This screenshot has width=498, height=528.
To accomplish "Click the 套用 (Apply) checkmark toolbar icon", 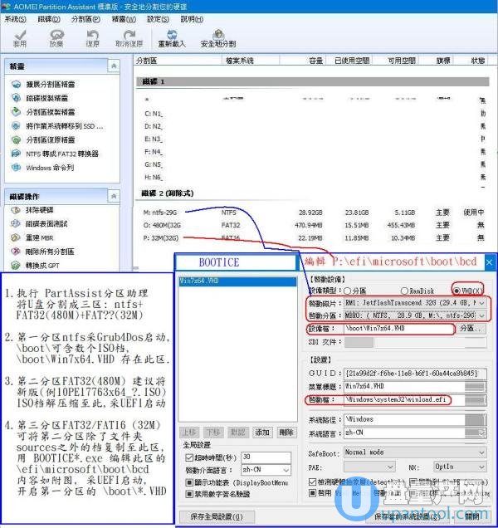I will (x=19, y=37).
